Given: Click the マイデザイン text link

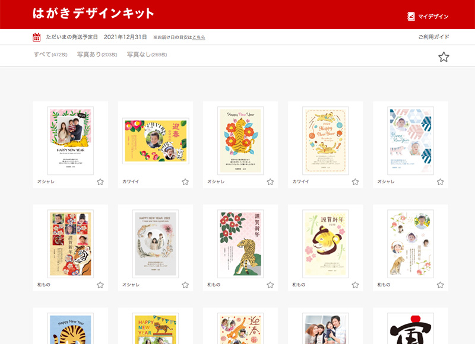Looking at the screenshot, I should pyautogui.click(x=433, y=17).
